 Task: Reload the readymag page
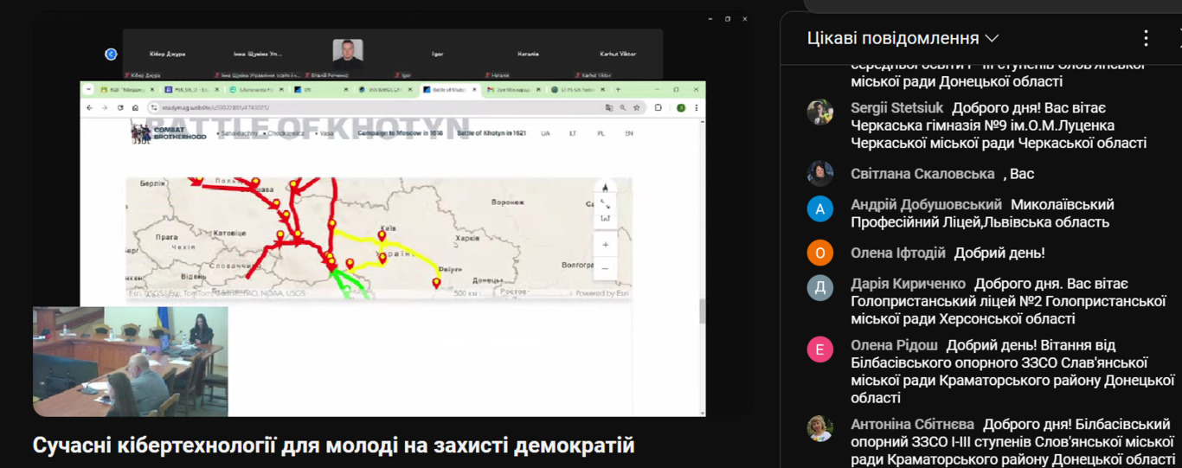[x=120, y=107]
